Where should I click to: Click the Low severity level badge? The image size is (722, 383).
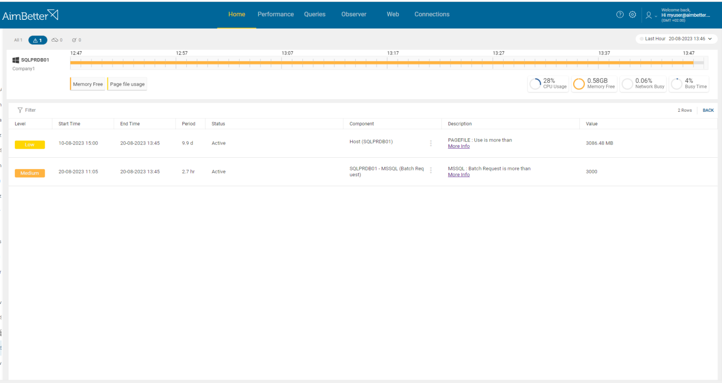point(30,145)
